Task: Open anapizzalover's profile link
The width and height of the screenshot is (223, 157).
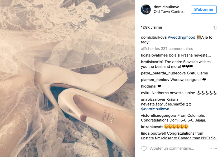Action: pos(153,99)
